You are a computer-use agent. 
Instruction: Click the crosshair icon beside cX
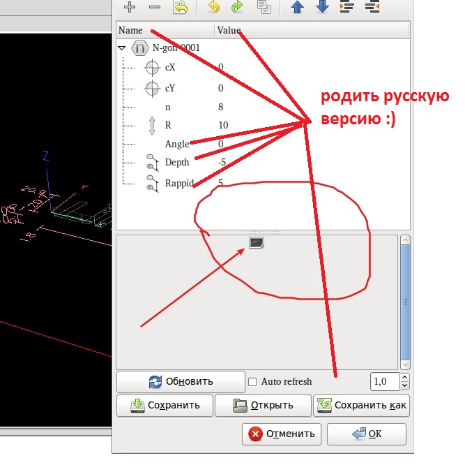coord(152,68)
